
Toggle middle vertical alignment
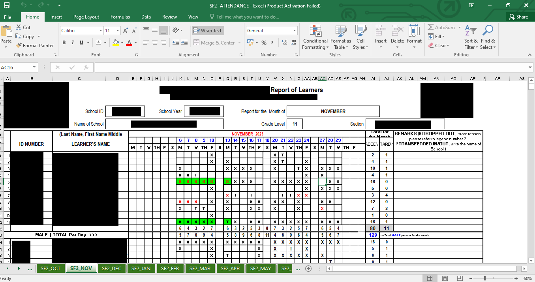click(x=154, y=30)
